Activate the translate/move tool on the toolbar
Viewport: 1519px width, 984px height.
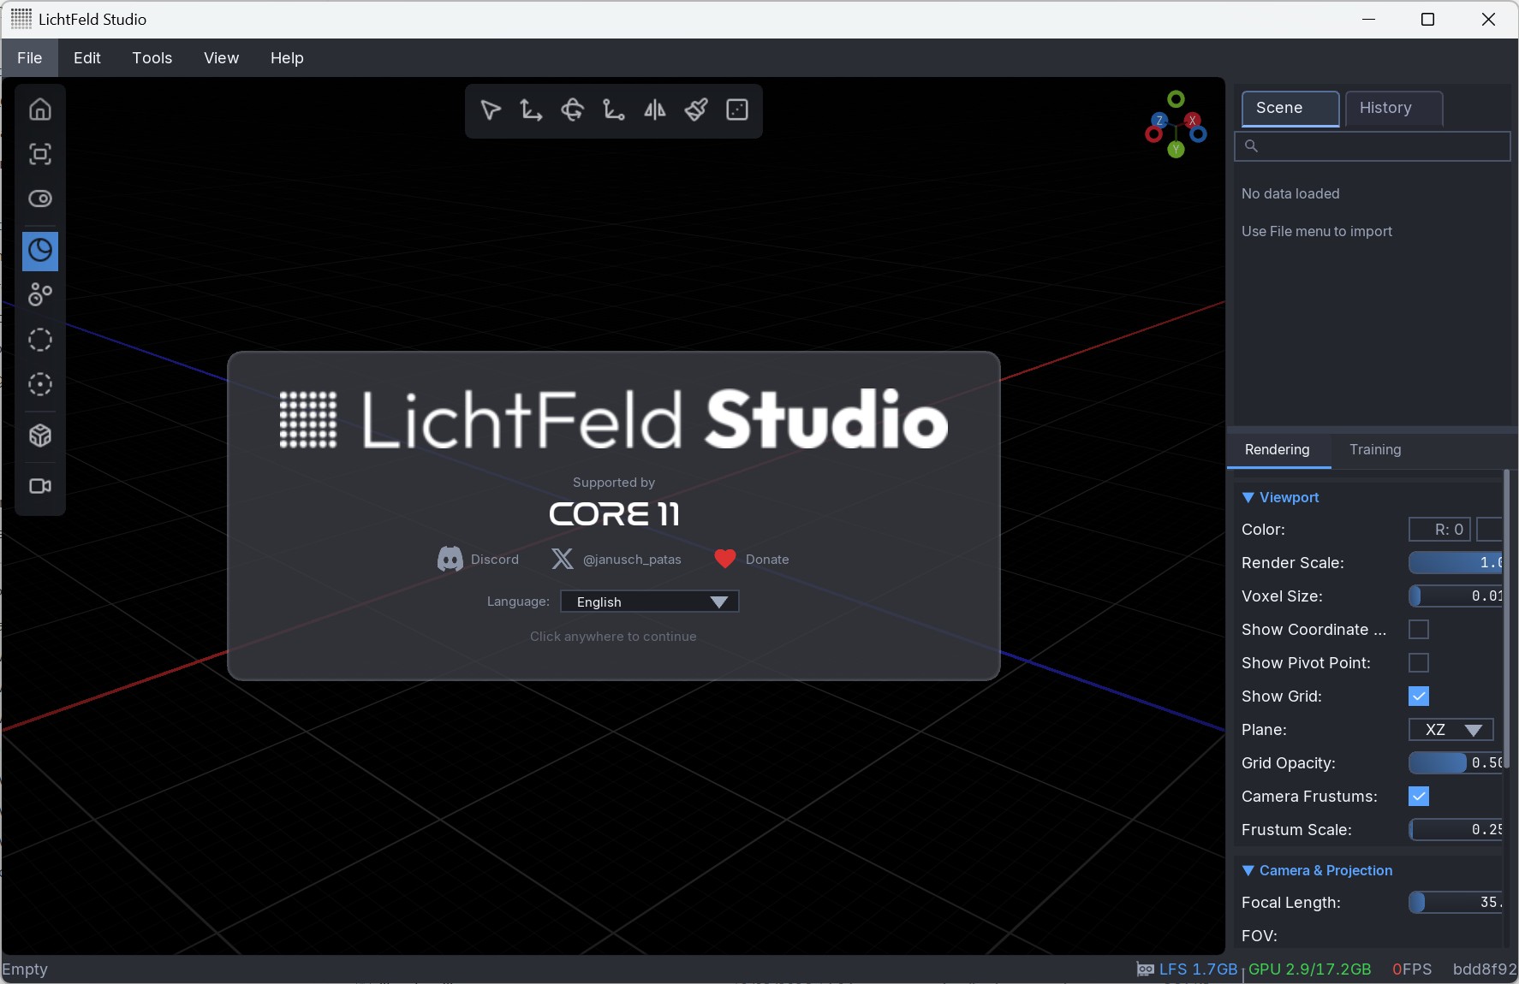point(530,110)
